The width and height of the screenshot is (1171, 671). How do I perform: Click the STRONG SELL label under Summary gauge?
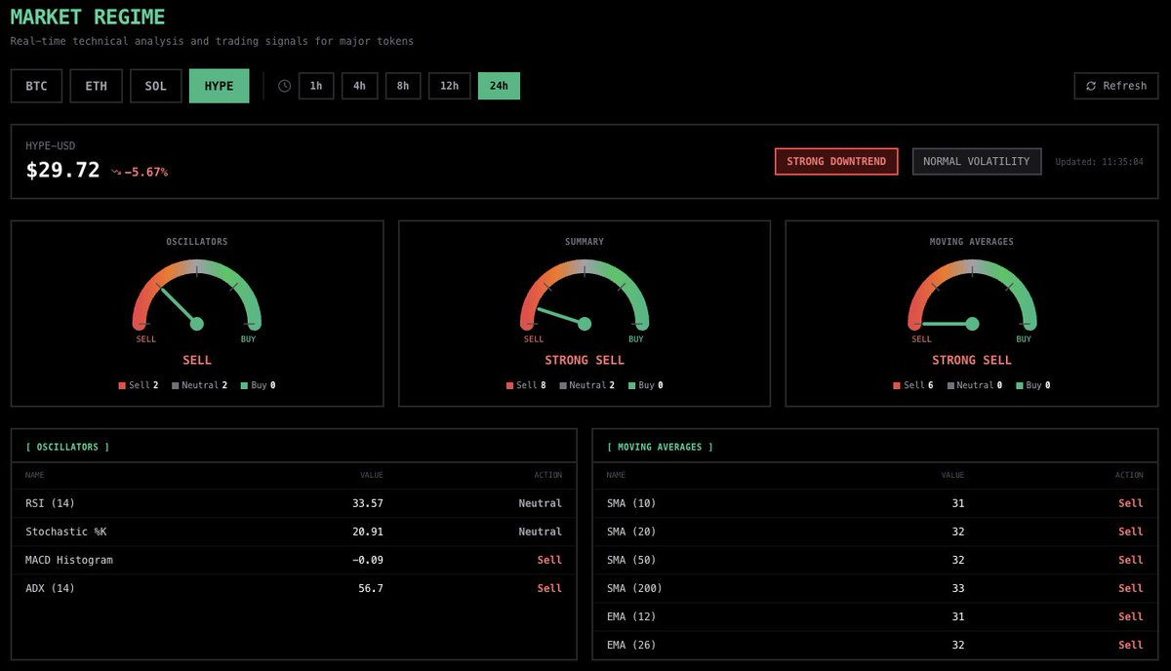[585, 361]
